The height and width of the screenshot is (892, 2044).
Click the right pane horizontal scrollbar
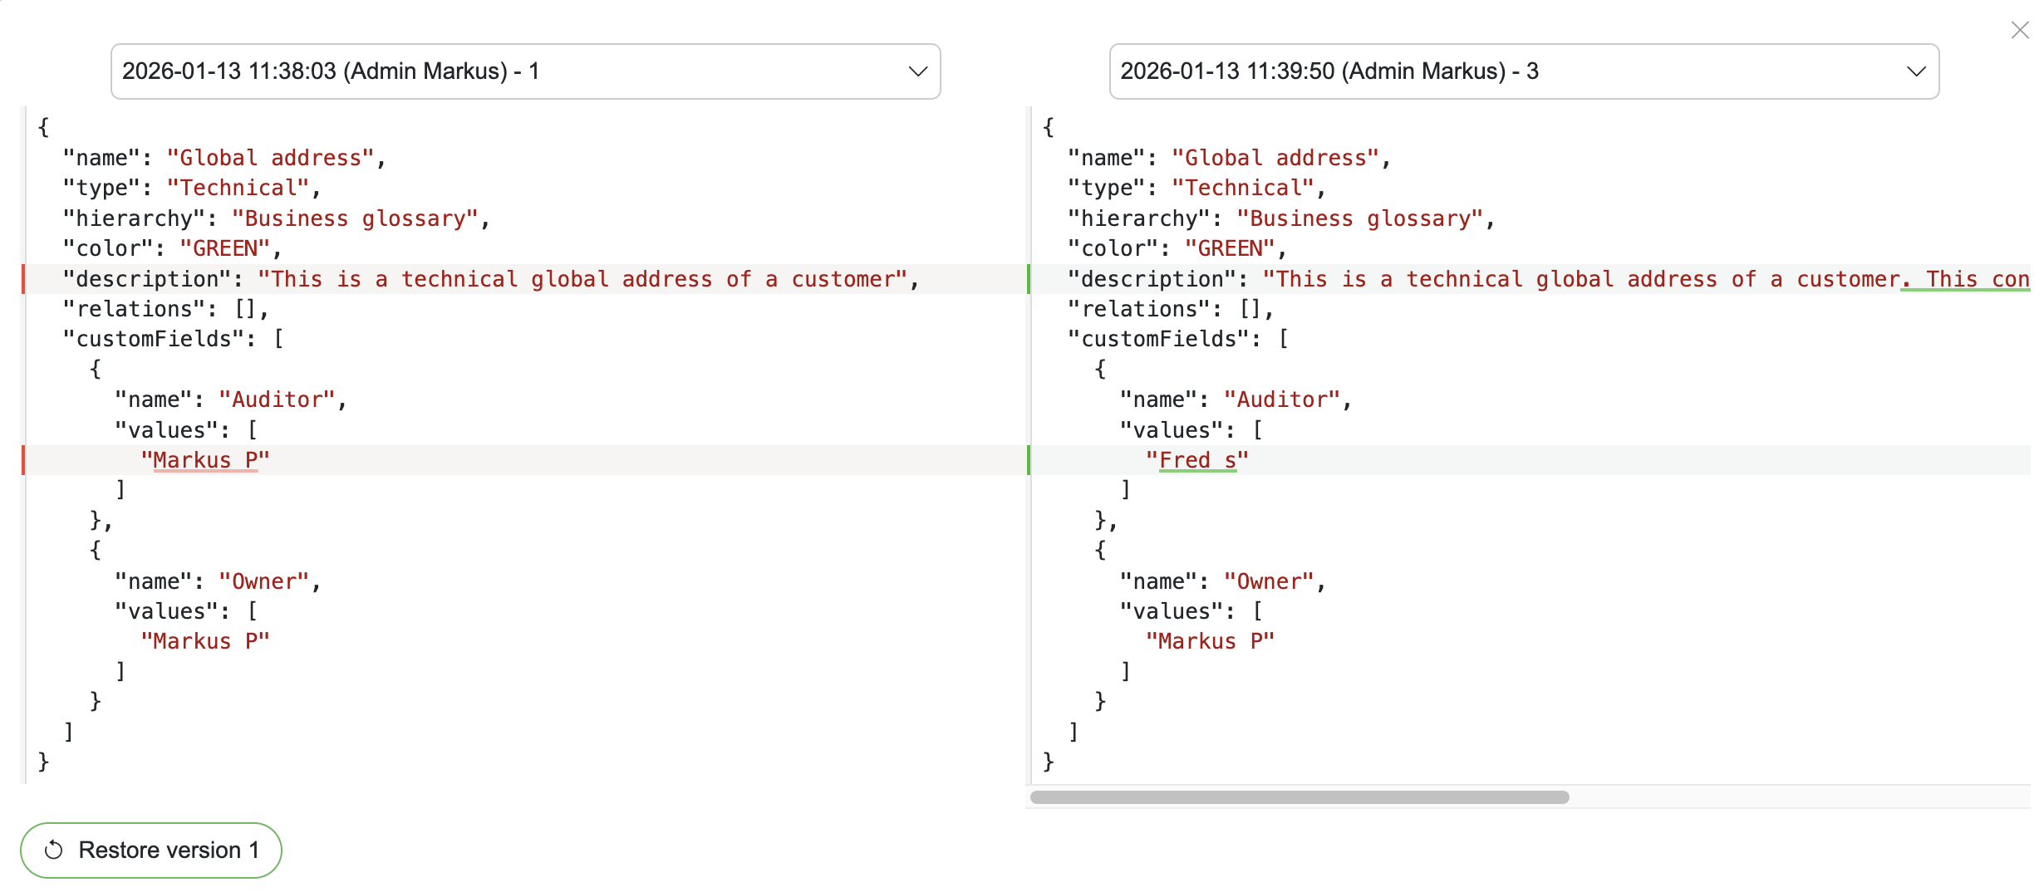coord(1299,797)
